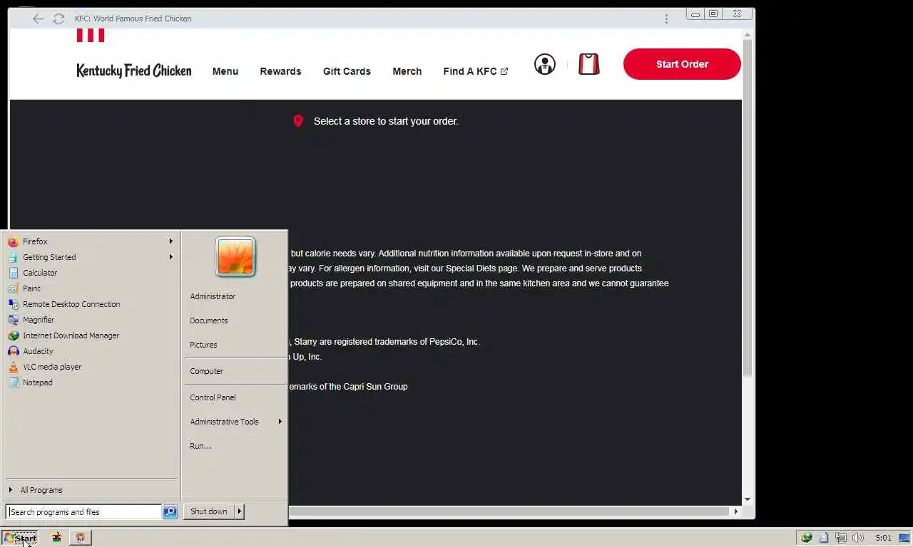The image size is (913, 547).
Task: Open the volume speaker tray icon
Action: click(857, 538)
